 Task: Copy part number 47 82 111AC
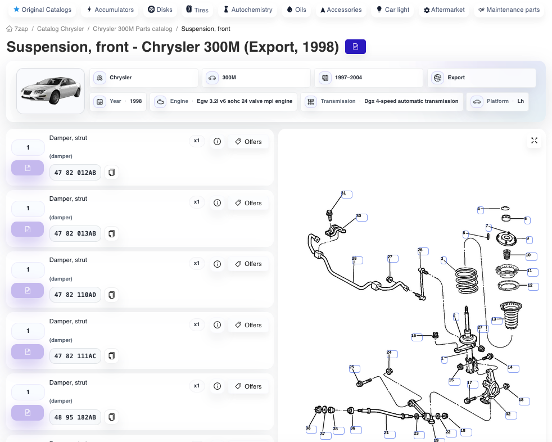[x=112, y=356]
